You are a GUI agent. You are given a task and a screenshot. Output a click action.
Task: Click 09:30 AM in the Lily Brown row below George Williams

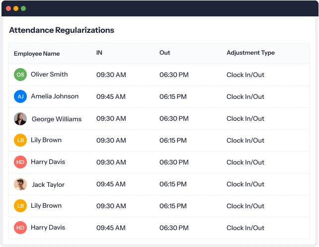(x=111, y=140)
